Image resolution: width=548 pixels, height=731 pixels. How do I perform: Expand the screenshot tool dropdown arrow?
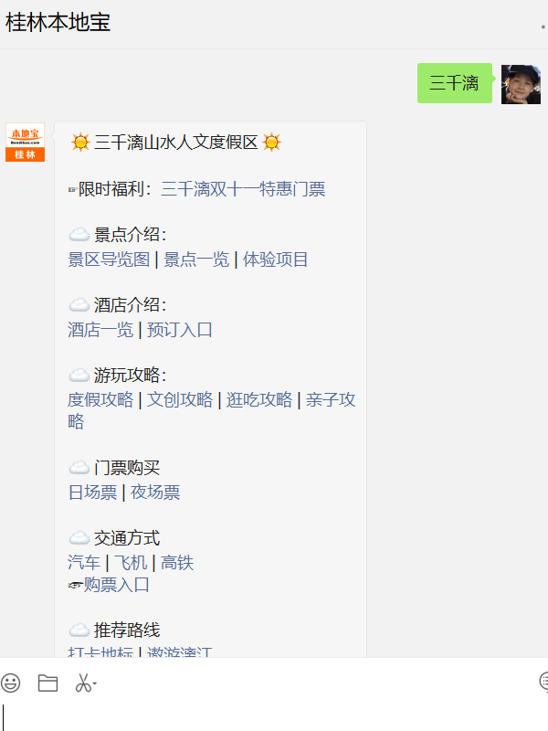click(x=95, y=683)
